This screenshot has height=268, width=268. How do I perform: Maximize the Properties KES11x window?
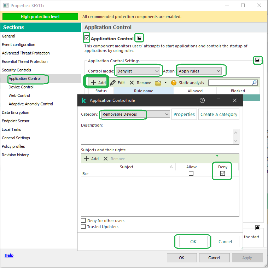click(x=243, y=5)
